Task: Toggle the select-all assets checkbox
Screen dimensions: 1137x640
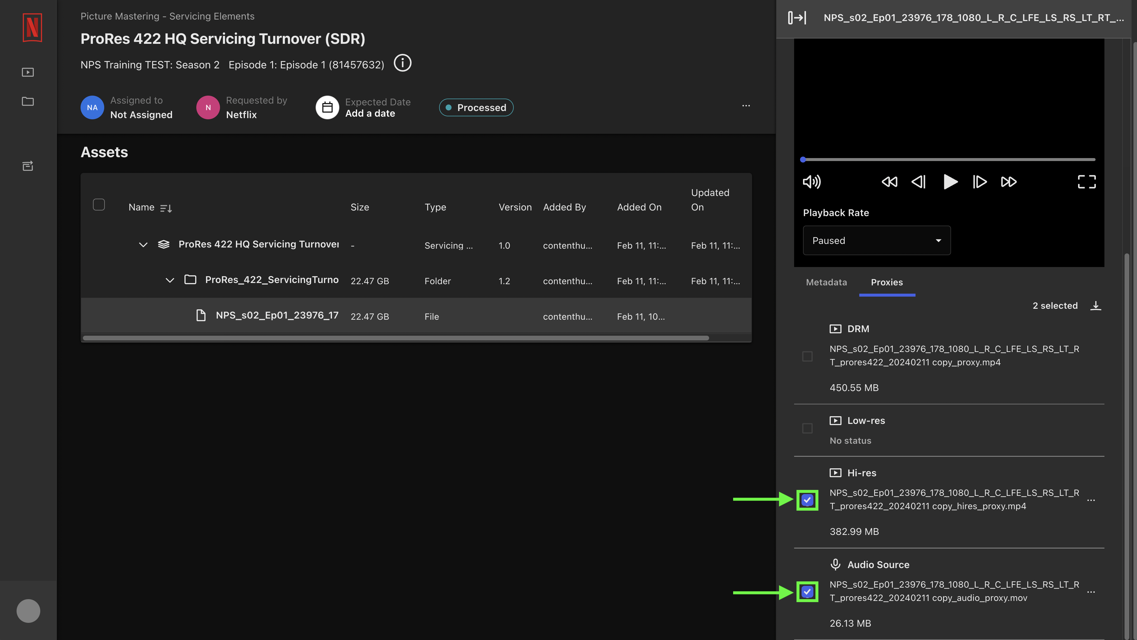Action: click(99, 204)
